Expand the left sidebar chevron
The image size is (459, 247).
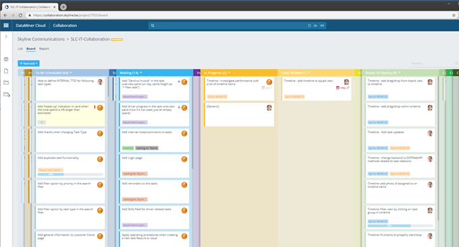6,36
